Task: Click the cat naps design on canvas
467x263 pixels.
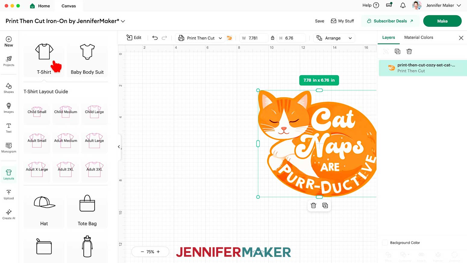Action: (x=317, y=144)
